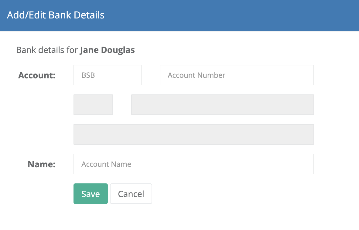Cancel editing bank details

(x=131, y=194)
